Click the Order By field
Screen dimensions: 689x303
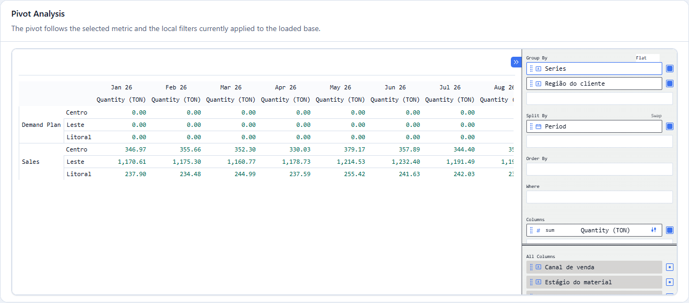click(x=600, y=169)
